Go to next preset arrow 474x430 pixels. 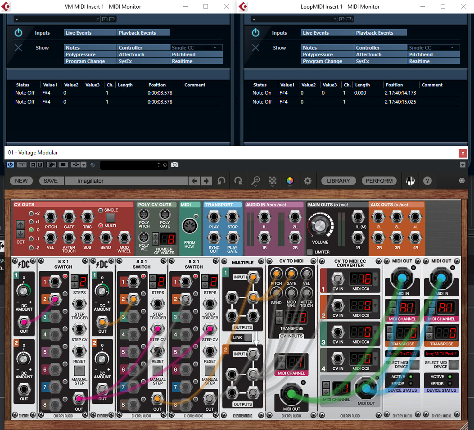tap(206, 181)
